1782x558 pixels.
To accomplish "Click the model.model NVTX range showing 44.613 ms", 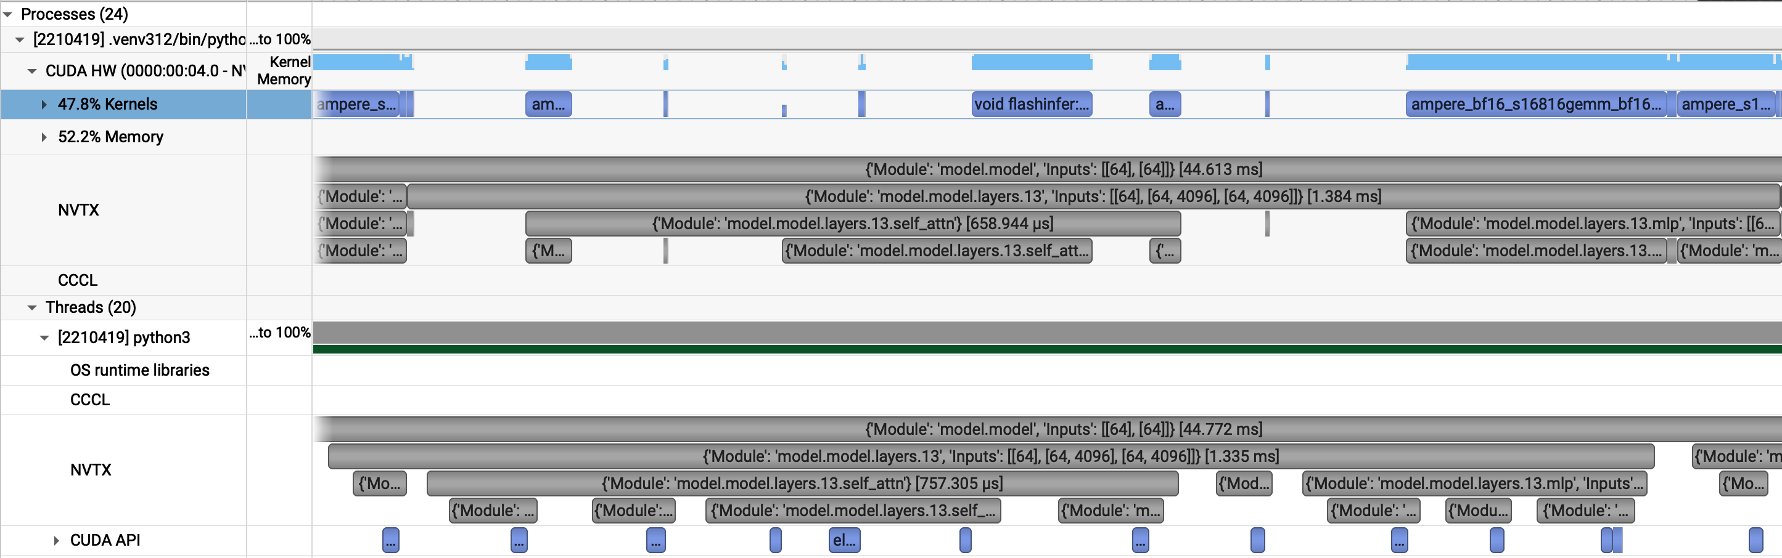I will 1061,169.
